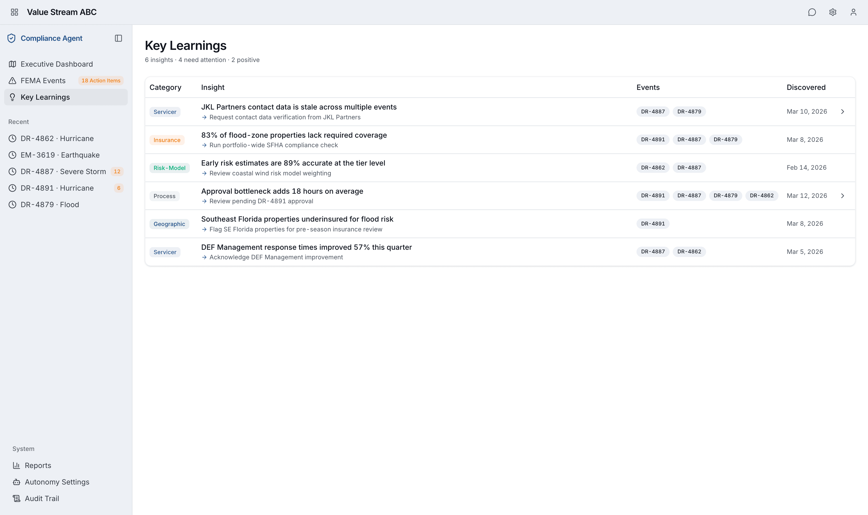
Task: Open recent DR-4891 · Hurricane event
Action: click(66, 188)
